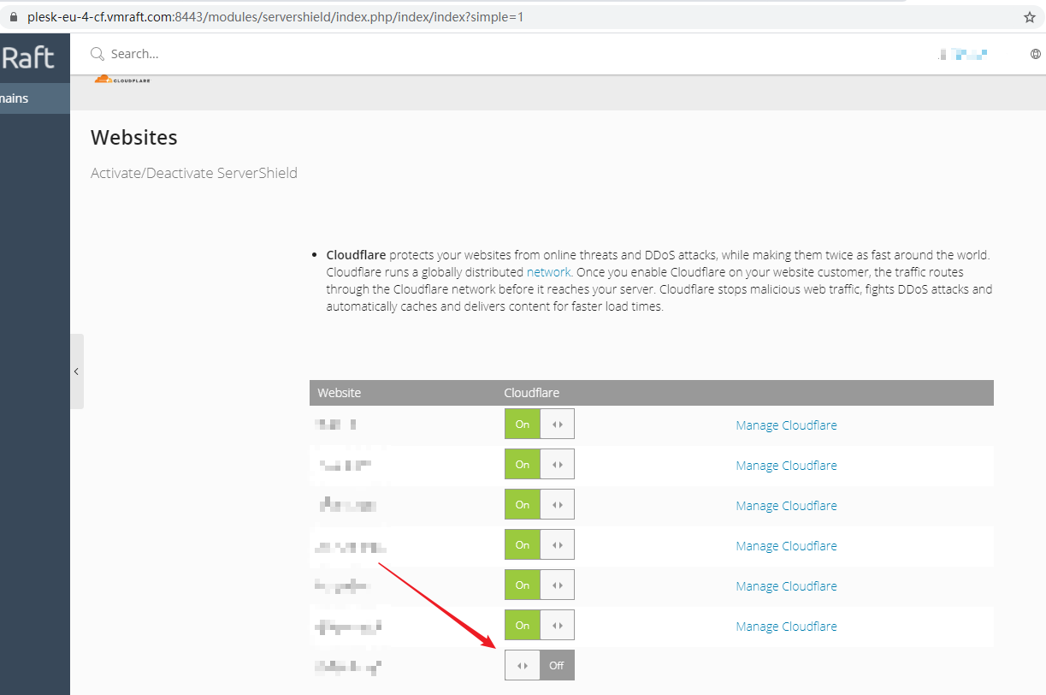Follow the 'network' hyperlink in description
The width and height of the screenshot is (1046, 695).
tap(548, 271)
